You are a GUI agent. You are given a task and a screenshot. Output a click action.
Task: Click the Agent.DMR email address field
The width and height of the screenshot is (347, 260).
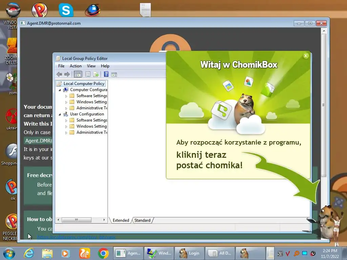(38, 141)
